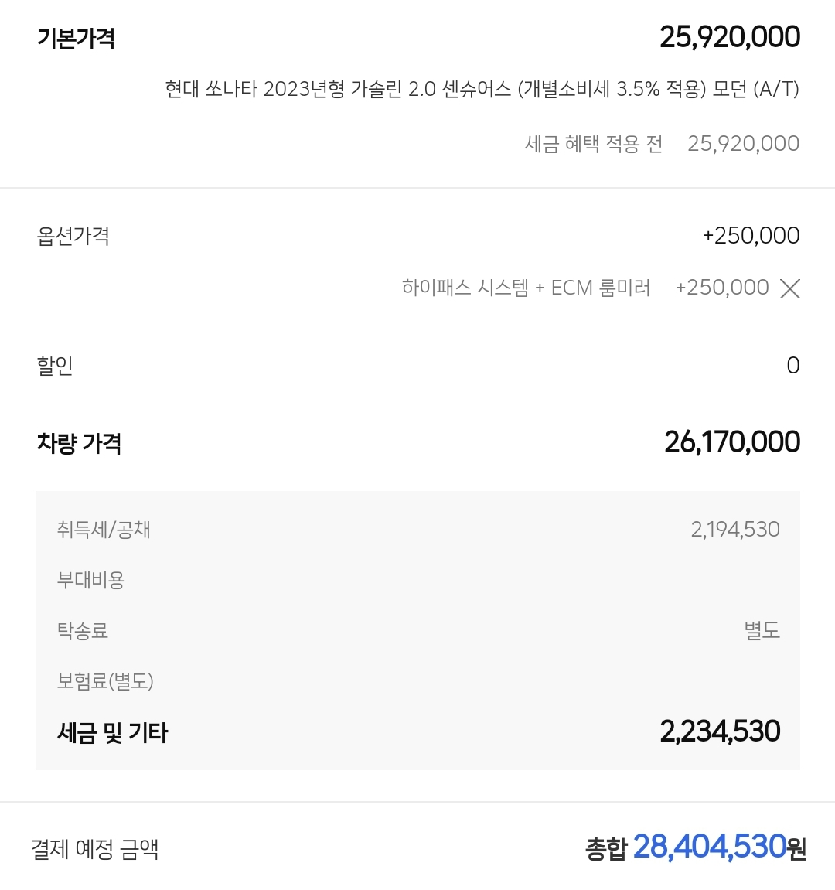Screen dimensions: 835x890
Task: Click the 탁송료 row label
Action: [x=83, y=631]
